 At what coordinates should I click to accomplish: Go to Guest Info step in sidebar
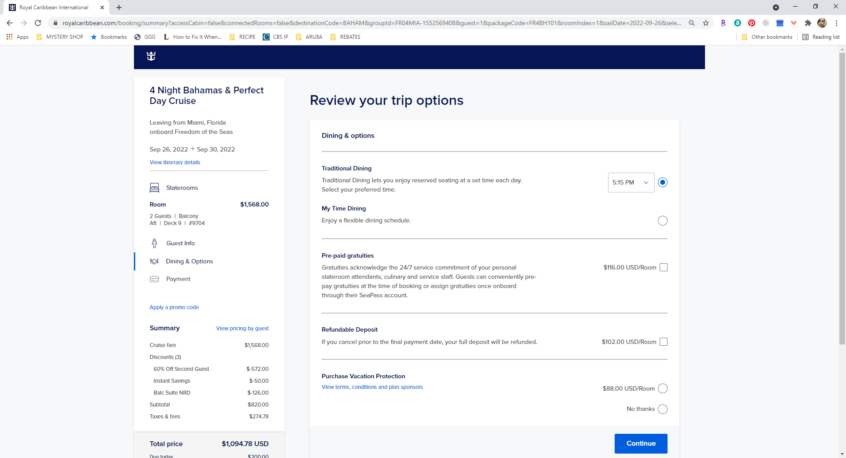(x=181, y=243)
